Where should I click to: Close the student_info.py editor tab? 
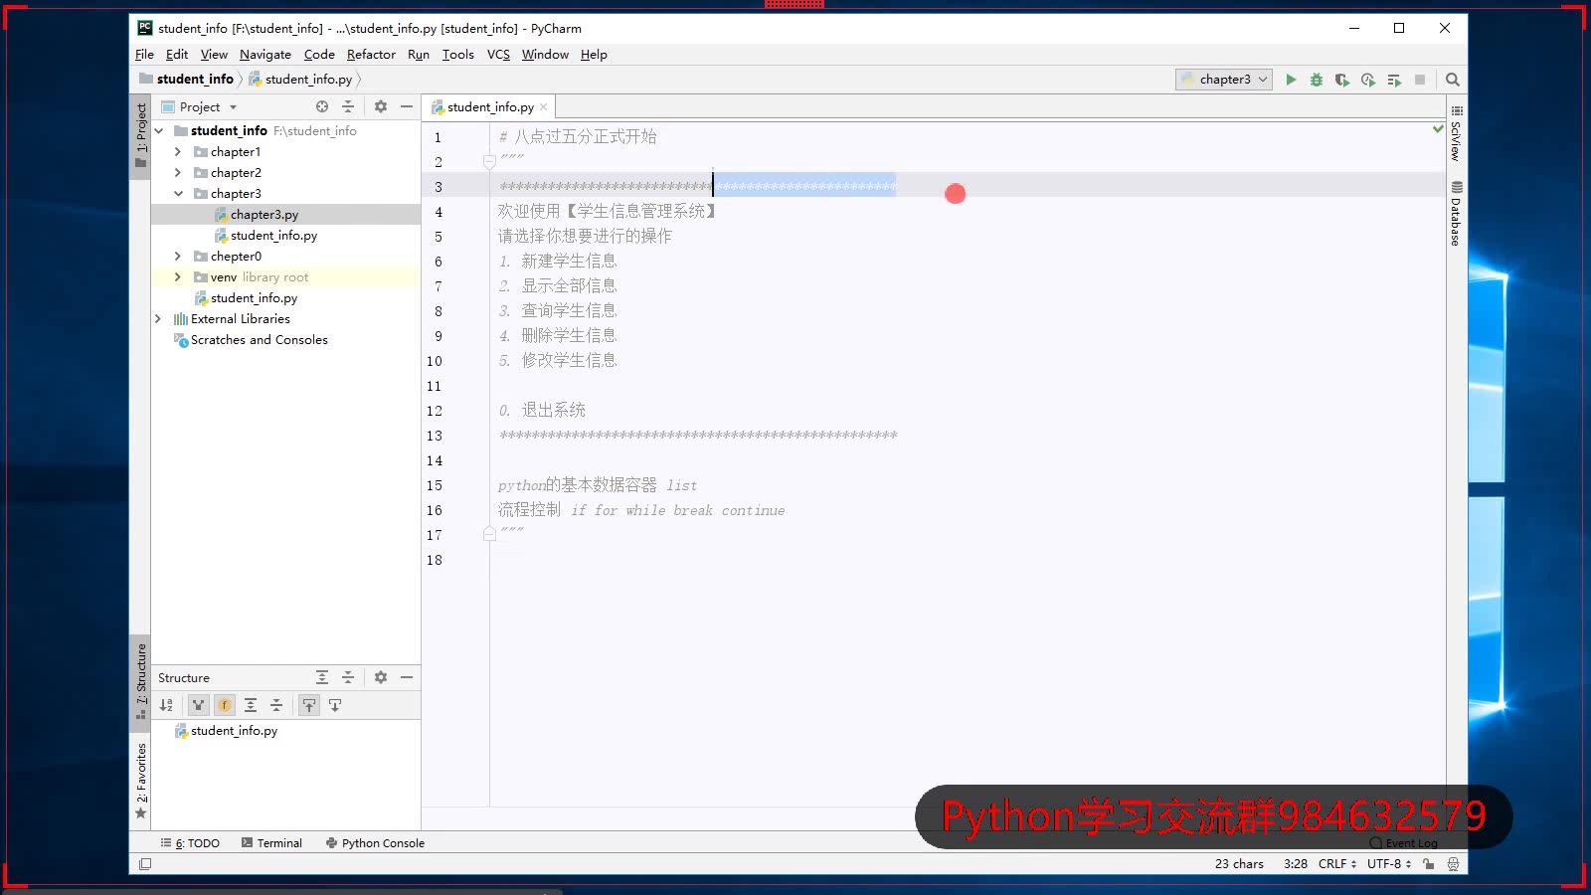(544, 107)
